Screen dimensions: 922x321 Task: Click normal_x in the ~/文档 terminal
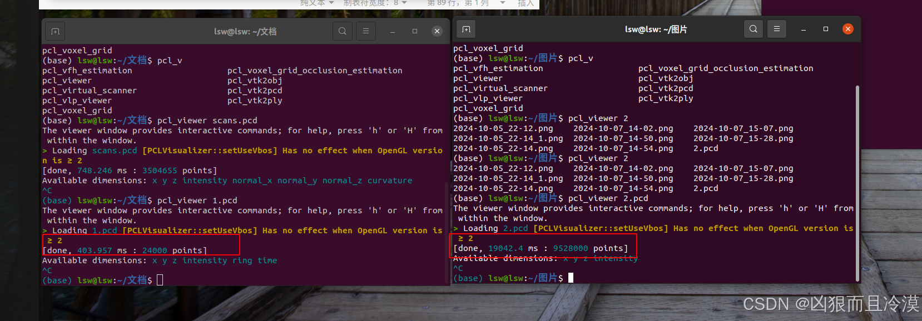coord(252,180)
